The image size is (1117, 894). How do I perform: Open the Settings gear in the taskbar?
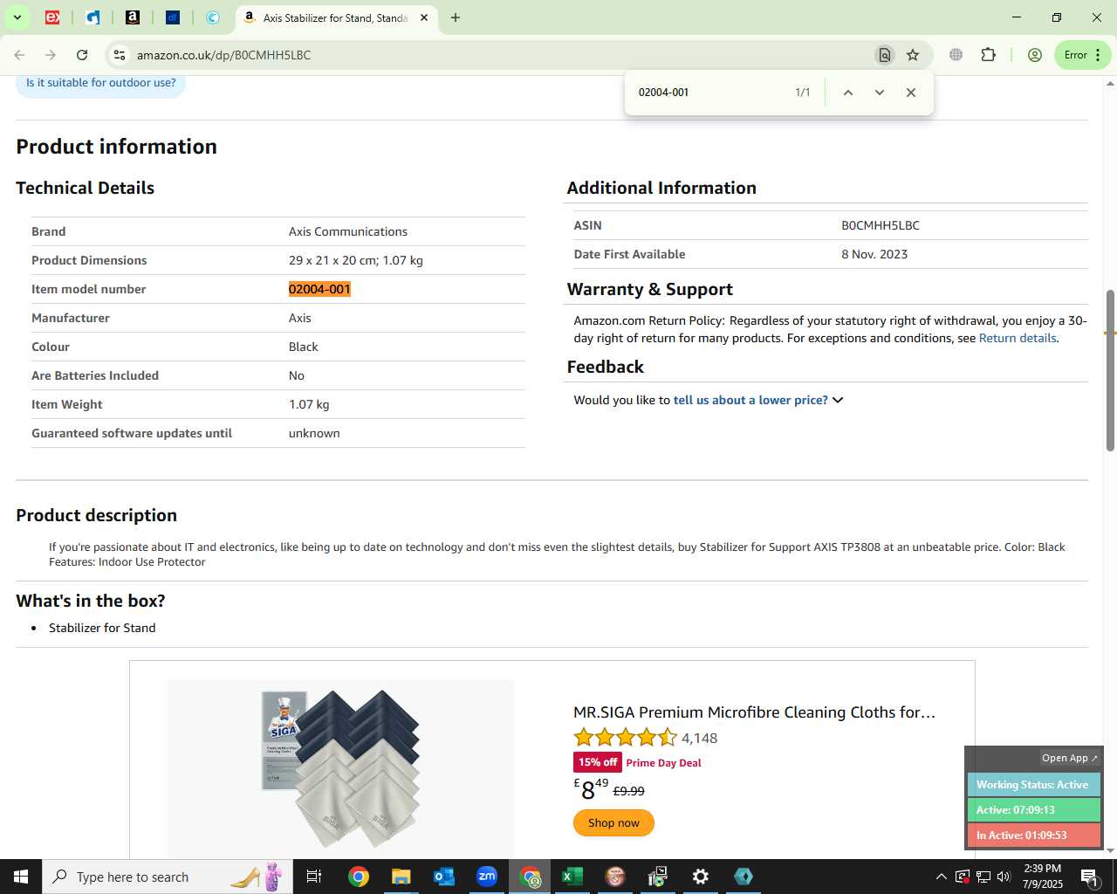click(701, 877)
